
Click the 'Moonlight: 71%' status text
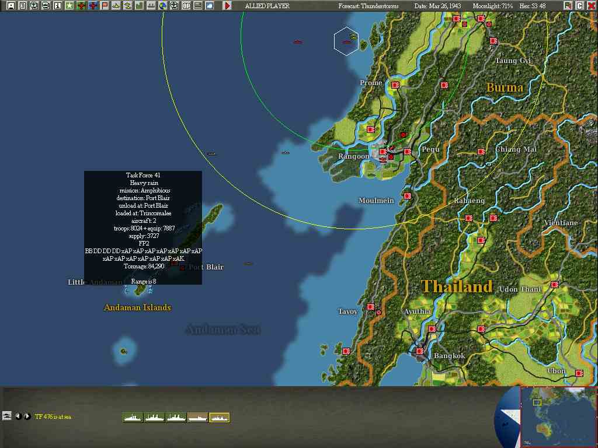tap(493, 6)
